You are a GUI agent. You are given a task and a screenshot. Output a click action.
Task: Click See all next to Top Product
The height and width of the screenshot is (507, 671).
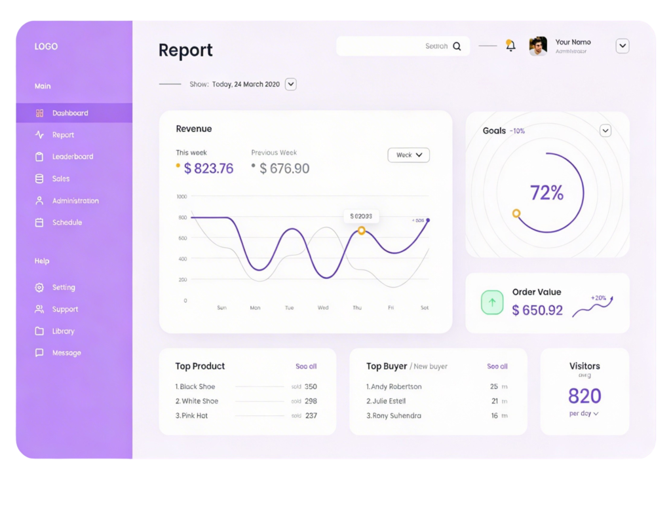coord(306,366)
